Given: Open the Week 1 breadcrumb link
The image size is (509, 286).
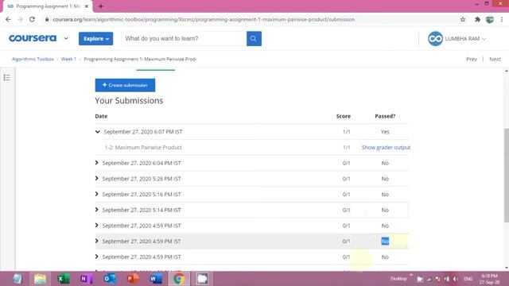Looking at the screenshot, I should click(68, 59).
